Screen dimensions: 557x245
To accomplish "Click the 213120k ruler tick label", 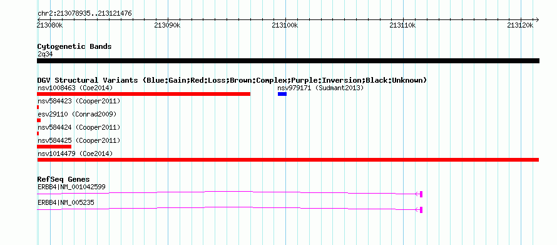I will pyautogui.click(x=520, y=25).
